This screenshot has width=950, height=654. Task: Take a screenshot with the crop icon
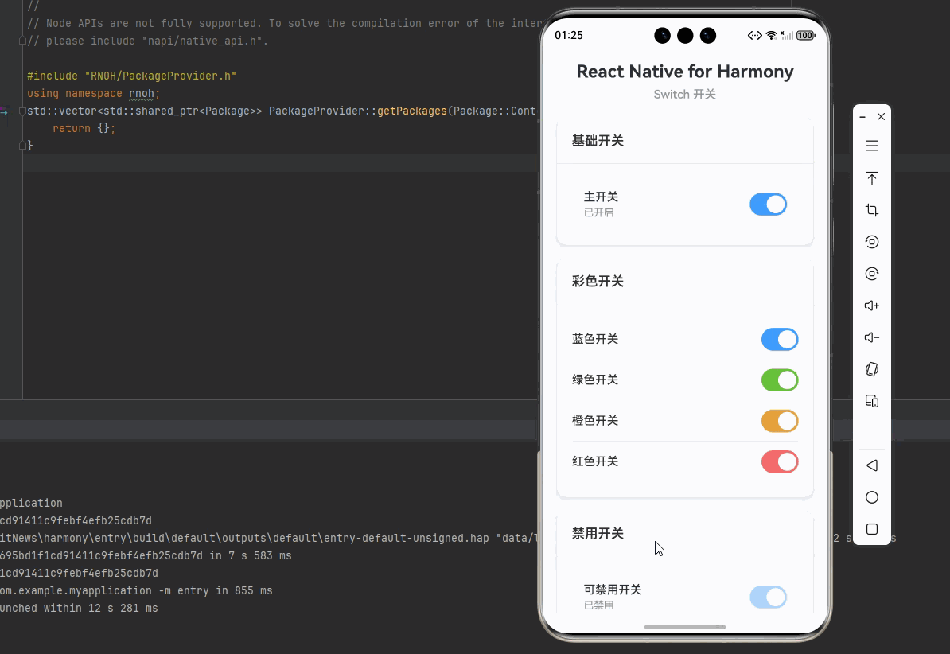pyautogui.click(x=872, y=210)
